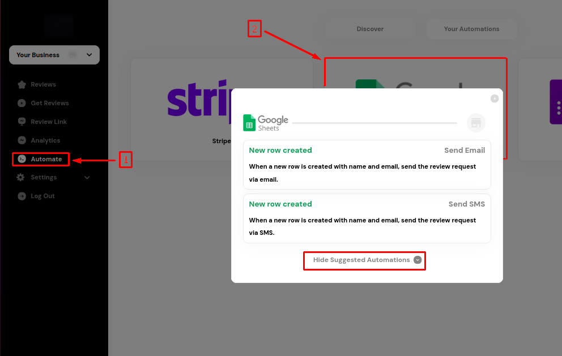Viewport: 562px width, 356px height.
Task: Click the Log Out arrow icon
Action: pyautogui.click(x=22, y=196)
